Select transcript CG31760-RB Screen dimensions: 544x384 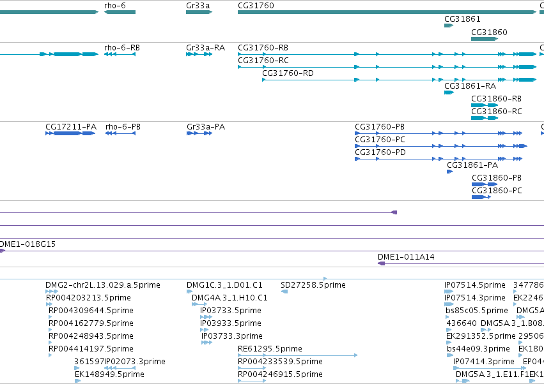pos(387,54)
